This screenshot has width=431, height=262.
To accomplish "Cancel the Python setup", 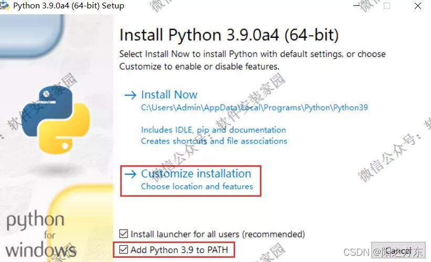I will pyautogui.click(x=398, y=251).
